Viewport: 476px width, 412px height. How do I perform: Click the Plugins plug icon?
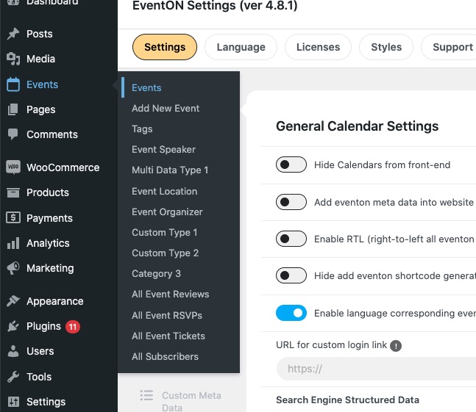13,326
